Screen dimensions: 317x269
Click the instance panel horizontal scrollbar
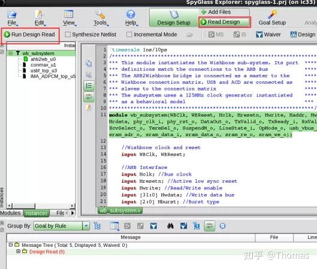[41, 206]
